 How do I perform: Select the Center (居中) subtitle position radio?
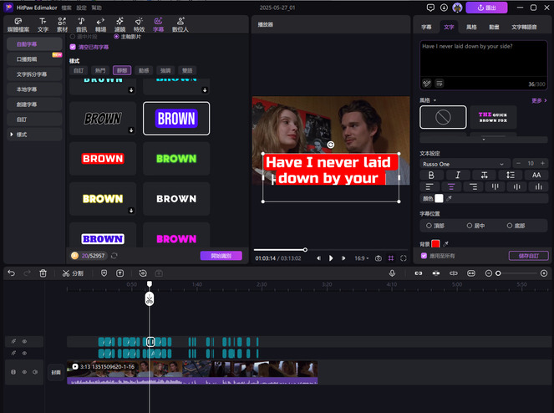[470, 226]
